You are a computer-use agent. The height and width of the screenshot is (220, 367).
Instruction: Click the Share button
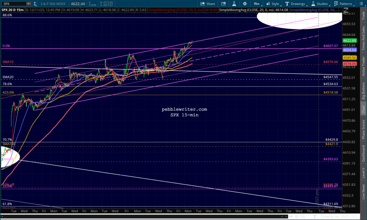(x=208, y=4)
